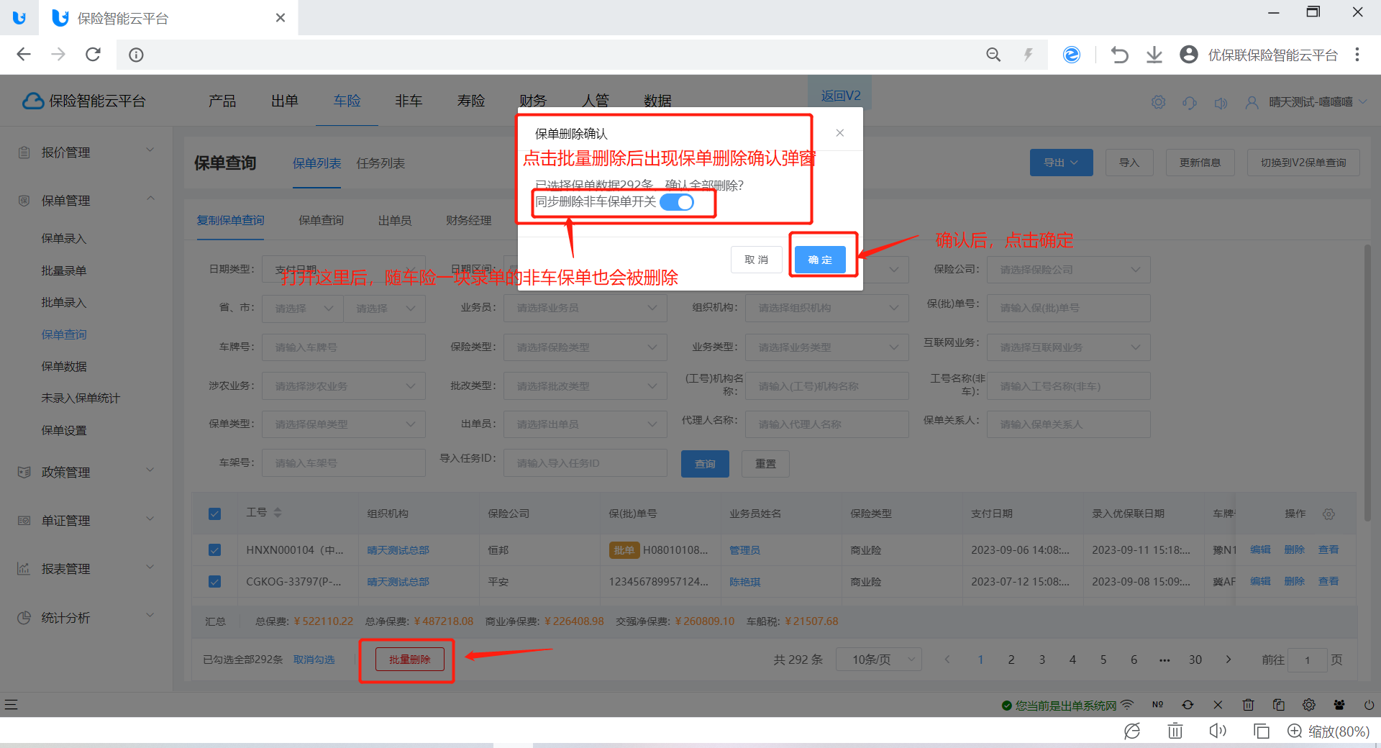Go to page 2 in pagination

click(x=1011, y=660)
